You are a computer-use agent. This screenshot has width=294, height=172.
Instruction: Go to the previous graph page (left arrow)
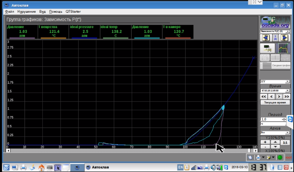[x=266, y=38]
